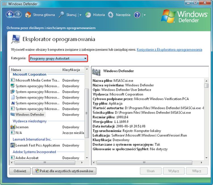The width and height of the screenshot is (213, 185).
Task: Click the details pane scroll right arrow
Action: point(201,162)
